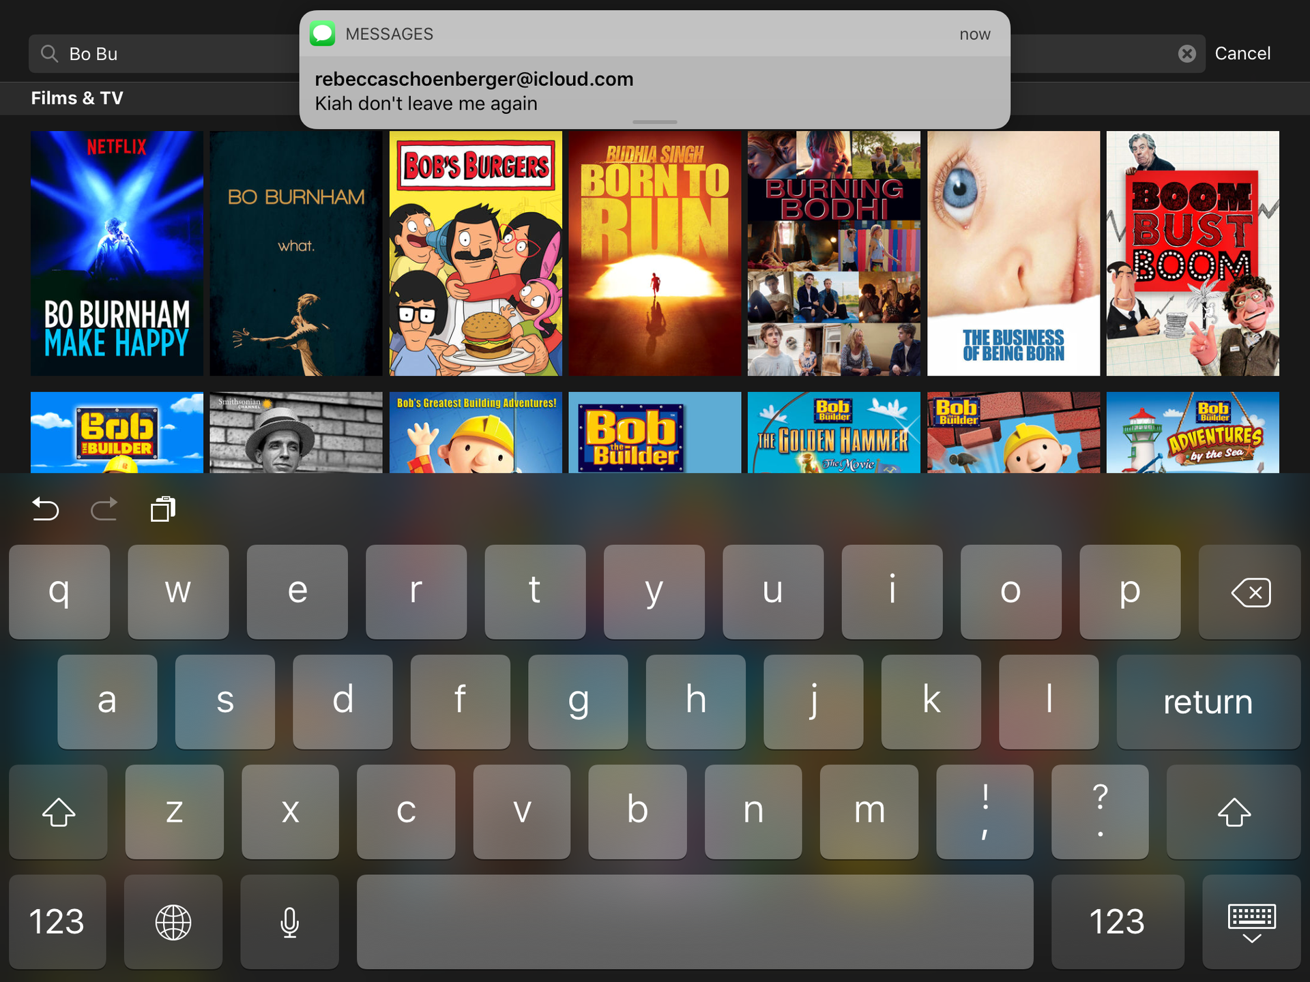1310x982 pixels.
Task: Tap the l key
Action: coord(1049,702)
